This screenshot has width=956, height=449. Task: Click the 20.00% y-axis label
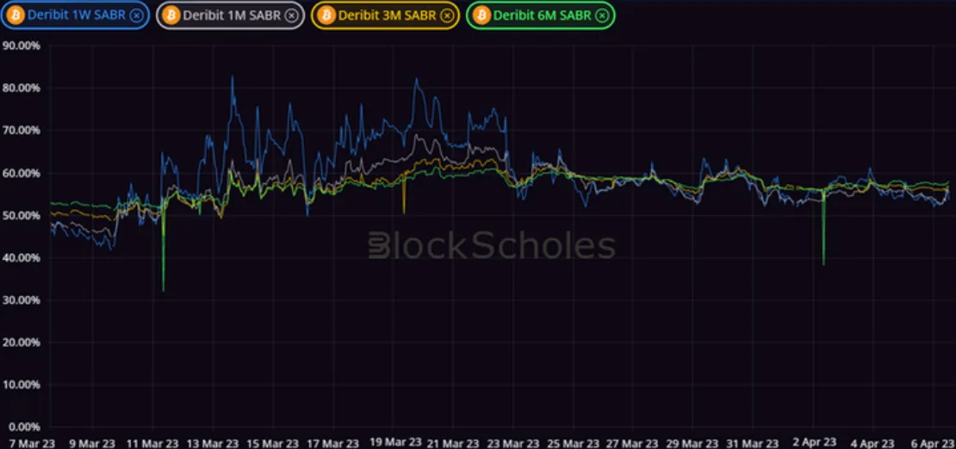22,341
